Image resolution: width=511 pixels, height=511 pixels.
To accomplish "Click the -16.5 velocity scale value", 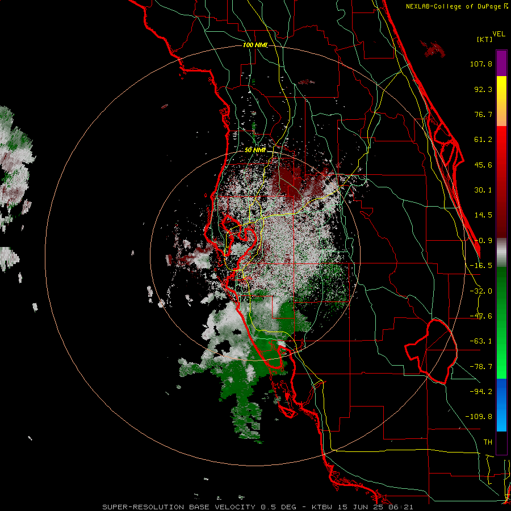I will [x=481, y=266].
